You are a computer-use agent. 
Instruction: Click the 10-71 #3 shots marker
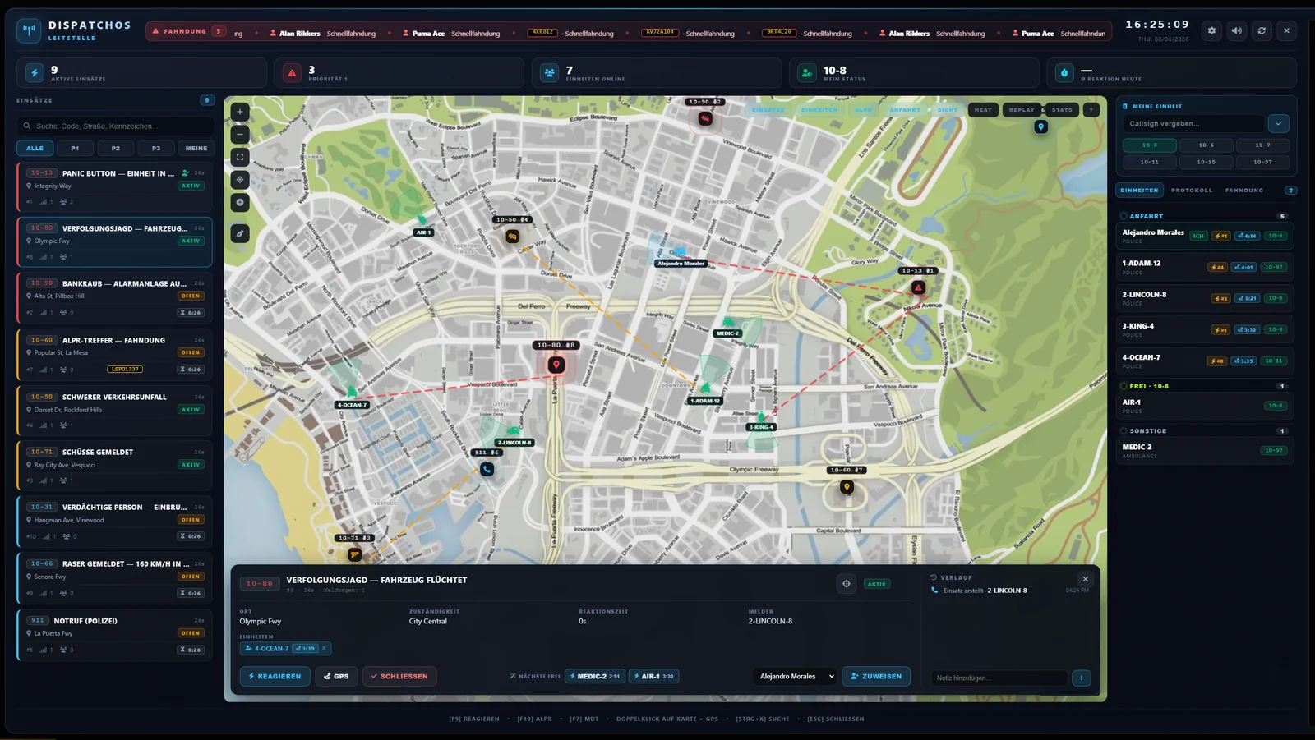355,554
